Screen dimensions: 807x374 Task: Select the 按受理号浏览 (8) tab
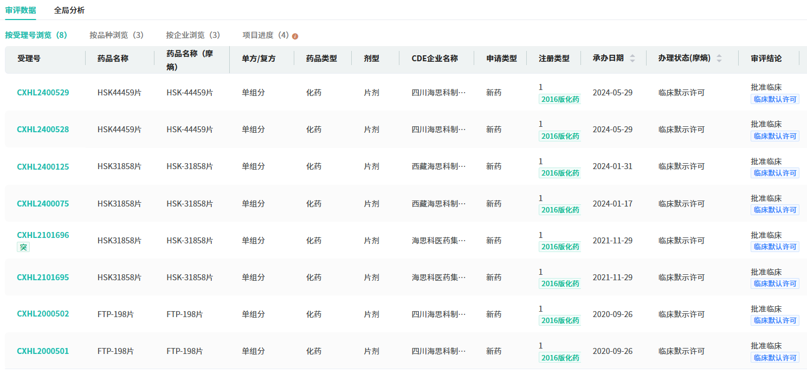(x=36, y=35)
